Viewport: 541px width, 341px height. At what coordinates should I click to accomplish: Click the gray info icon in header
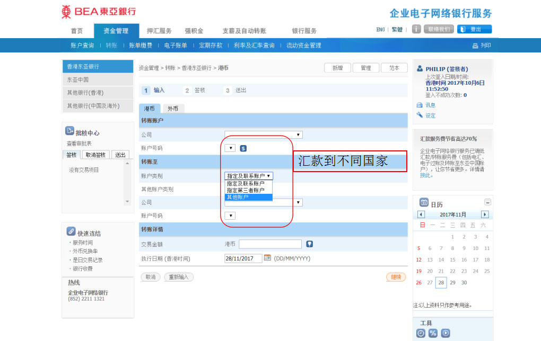click(416, 29)
